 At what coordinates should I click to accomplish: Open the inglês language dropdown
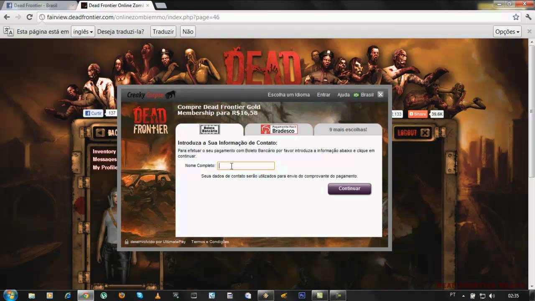[x=83, y=31]
